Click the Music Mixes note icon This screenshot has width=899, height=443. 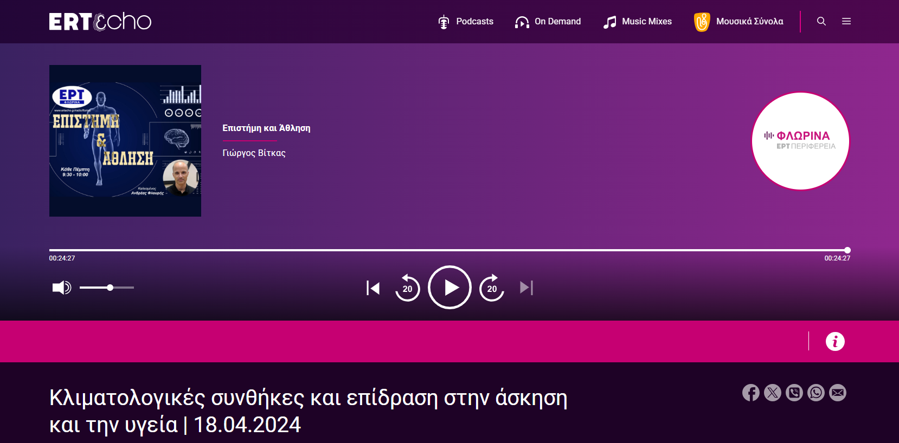point(610,22)
